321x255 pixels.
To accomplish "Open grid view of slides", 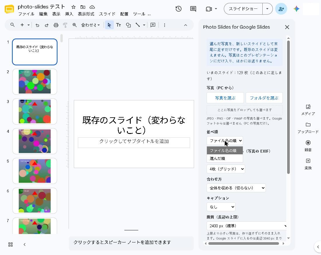I will [11, 244].
